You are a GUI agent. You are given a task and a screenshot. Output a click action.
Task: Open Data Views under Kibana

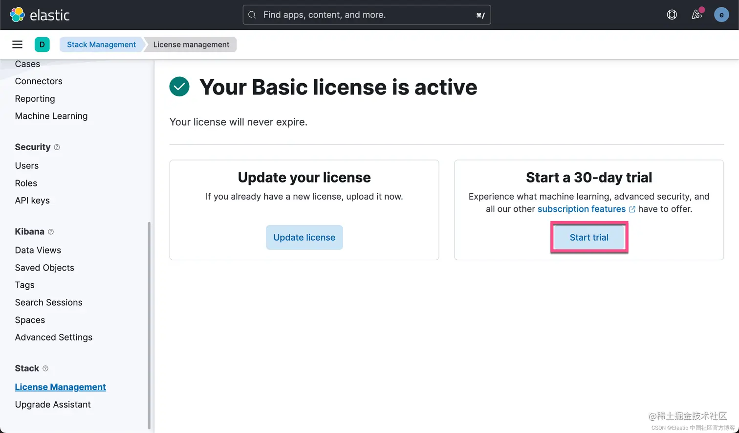coord(38,251)
